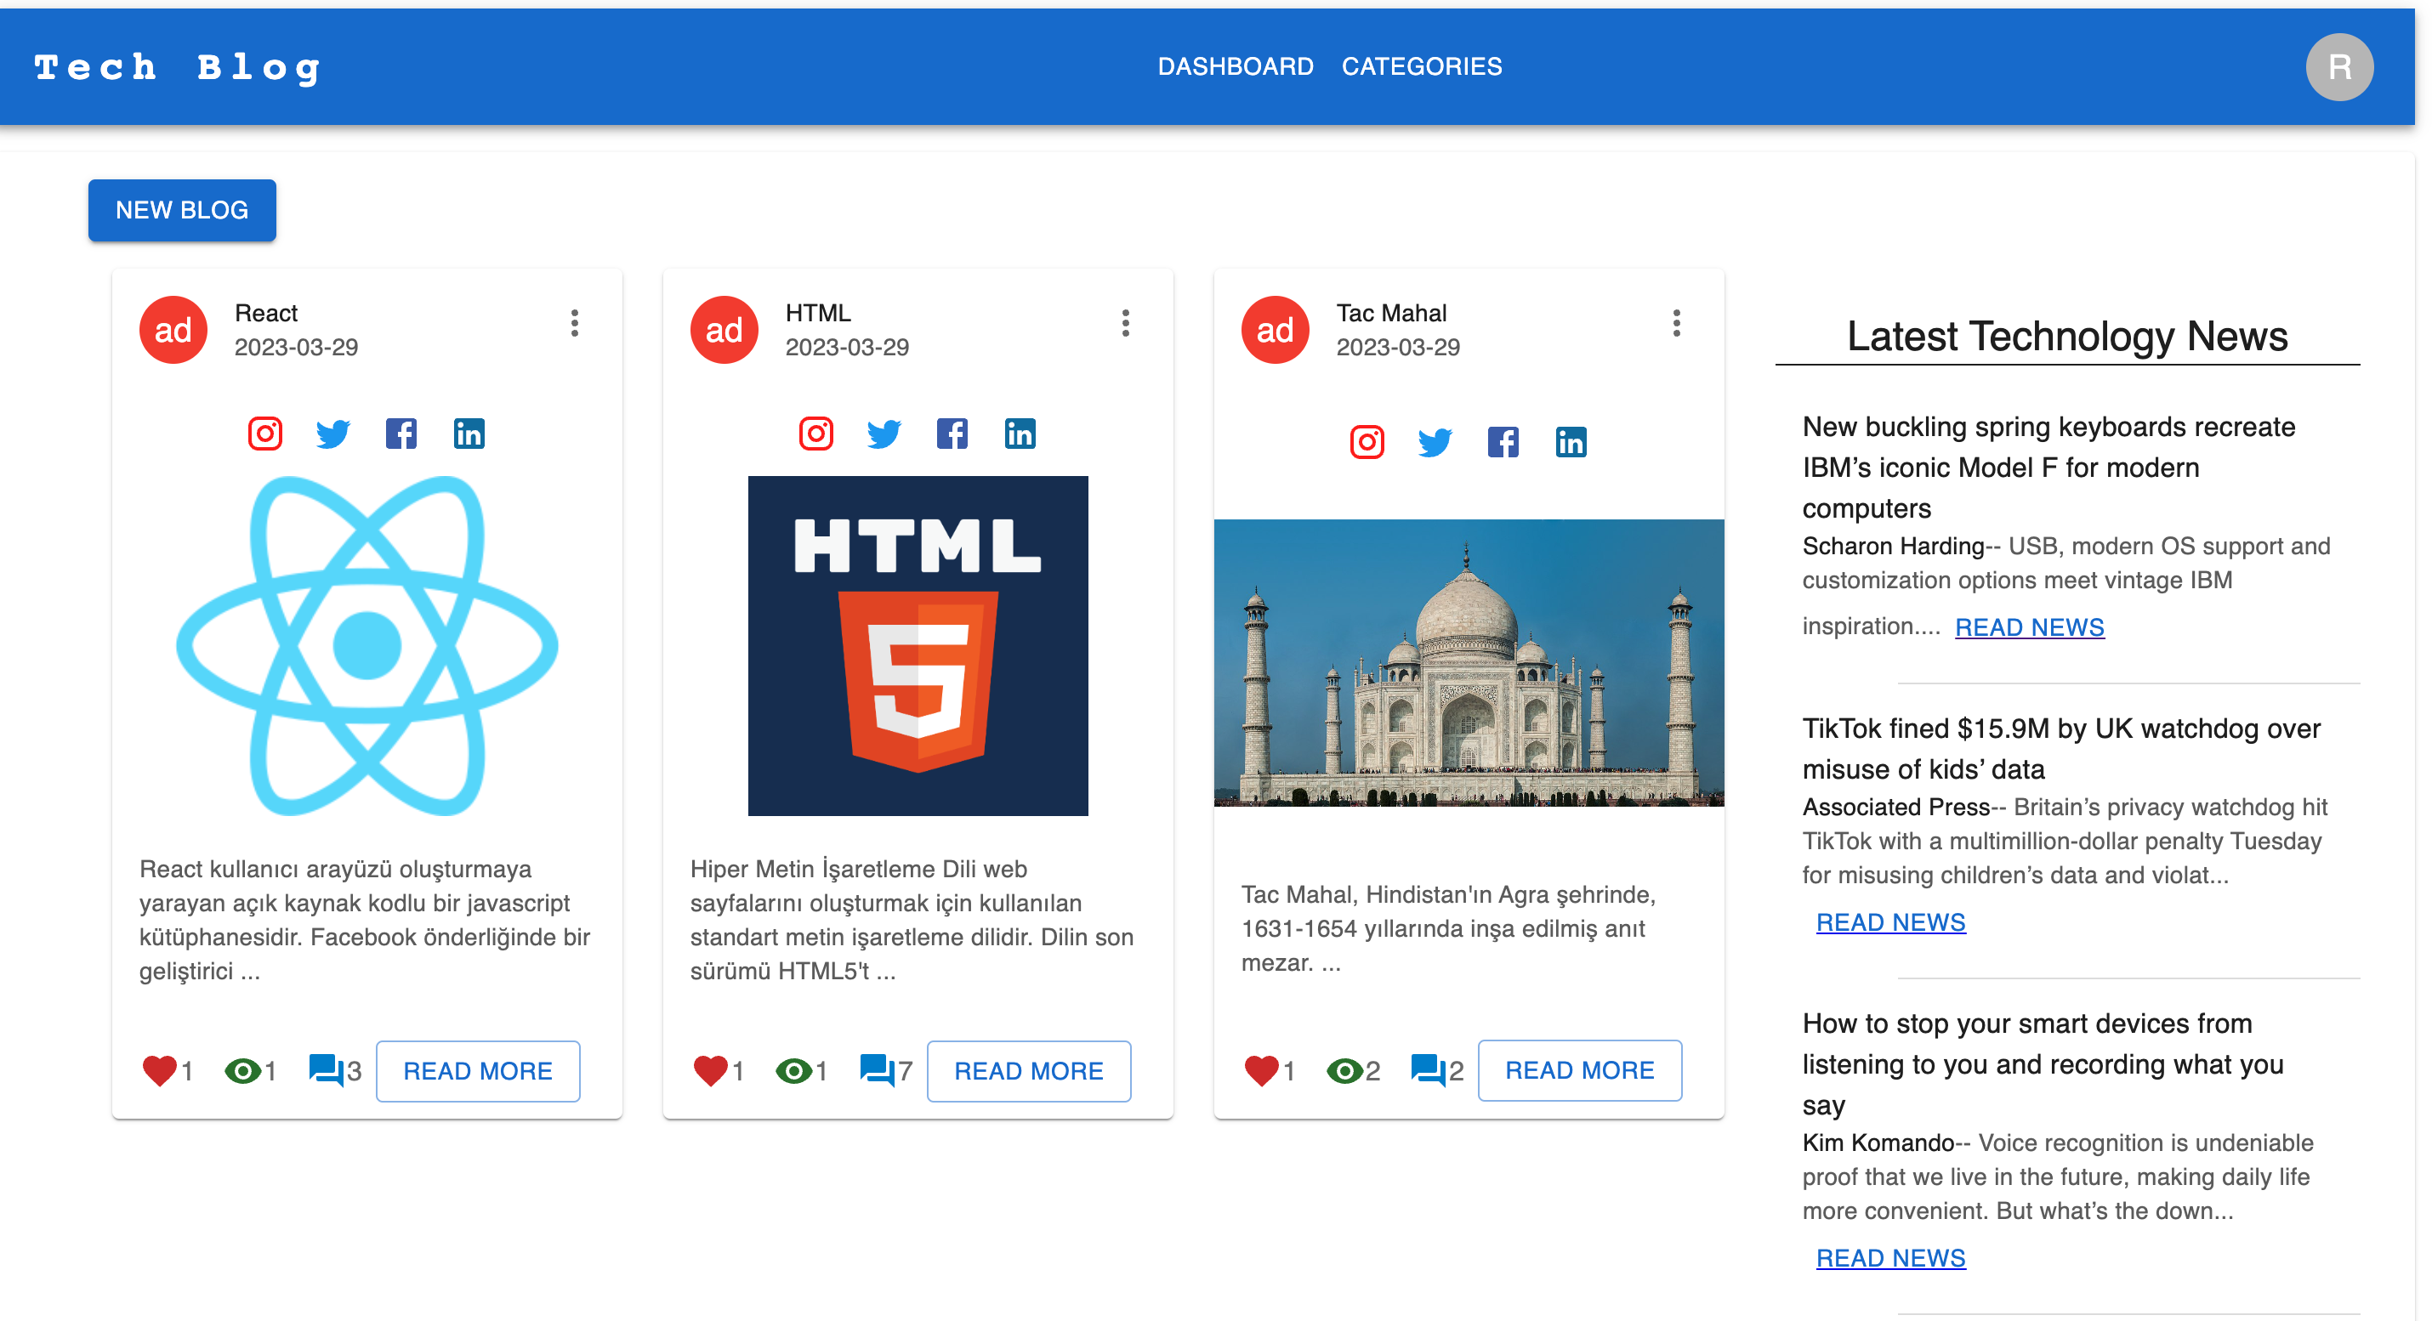The height and width of the screenshot is (1321, 2432).
Task: Open the options menu on the HTML card
Action: (1125, 325)
